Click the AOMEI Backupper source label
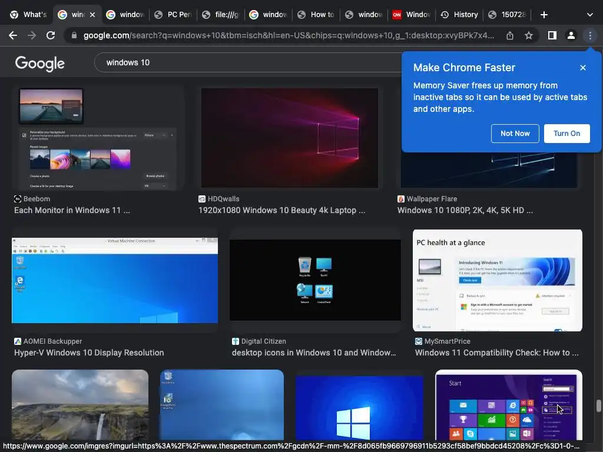Viewport: 603px width, 452px height. (x=52, y=341)
